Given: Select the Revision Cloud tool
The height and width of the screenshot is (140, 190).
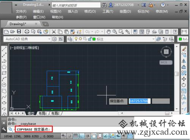Looking at the screenshot, I should (x=4, y=91).
